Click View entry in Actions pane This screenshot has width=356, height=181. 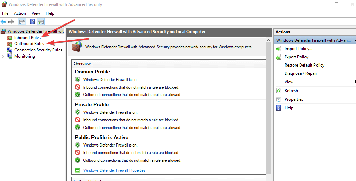point(289,82)
